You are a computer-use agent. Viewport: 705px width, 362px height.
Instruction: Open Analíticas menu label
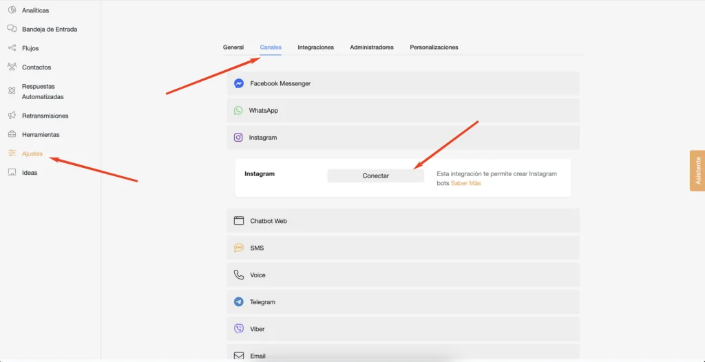(x=36, y=10)
